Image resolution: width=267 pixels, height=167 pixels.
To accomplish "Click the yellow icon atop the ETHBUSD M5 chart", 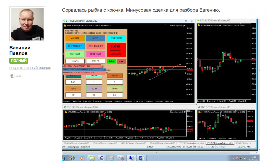I will point(199,25).
